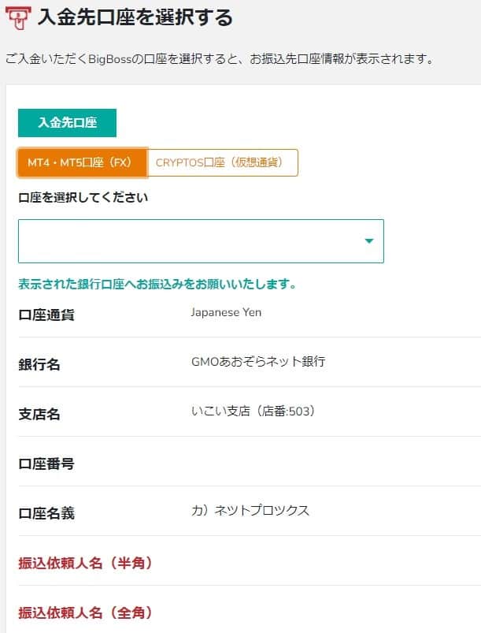Click the text 表示された銀行口座へお振込みをお願いいたします。
481x633 pixels.
click(157, 285)
